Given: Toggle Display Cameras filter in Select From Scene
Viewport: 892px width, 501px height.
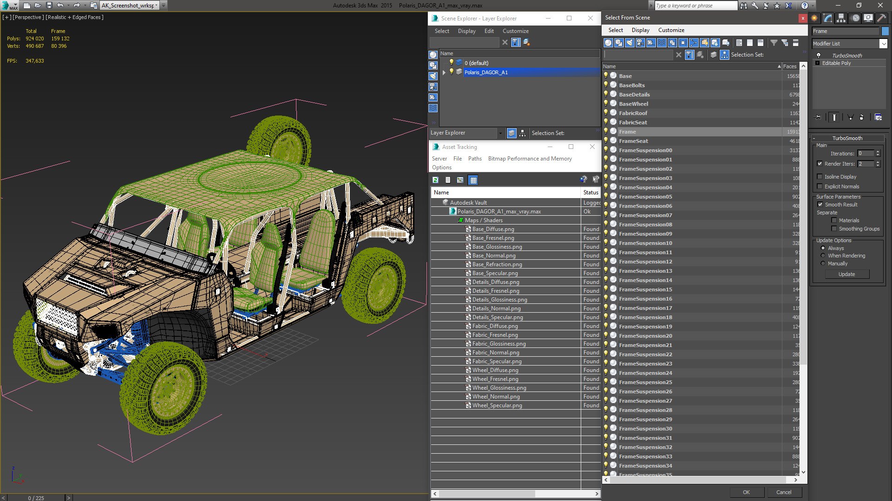Looking at the screenshot, I should pos(640,43).
